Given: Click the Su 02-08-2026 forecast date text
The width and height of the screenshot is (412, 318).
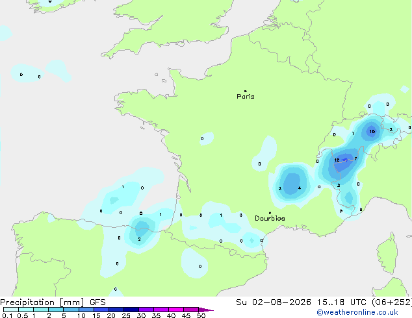Looking at the screenshot, I should click(274, 302).
